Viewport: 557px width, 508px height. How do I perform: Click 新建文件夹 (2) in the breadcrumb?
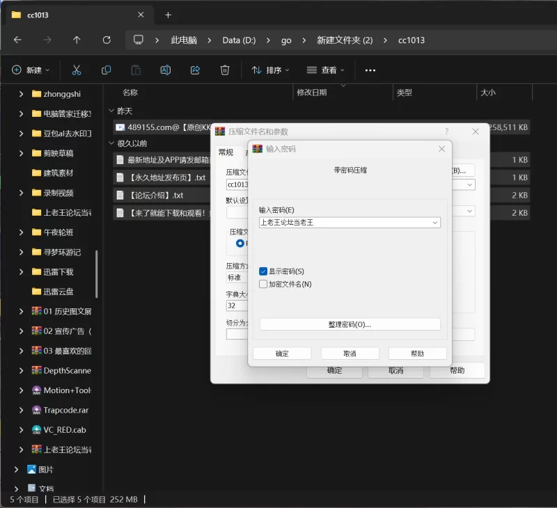345,40
